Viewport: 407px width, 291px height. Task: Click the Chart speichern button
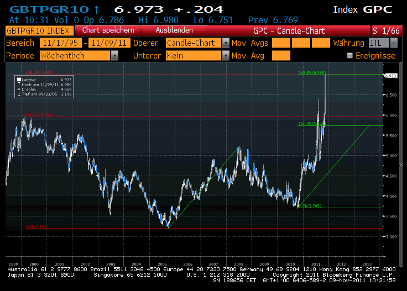[108, 30]
